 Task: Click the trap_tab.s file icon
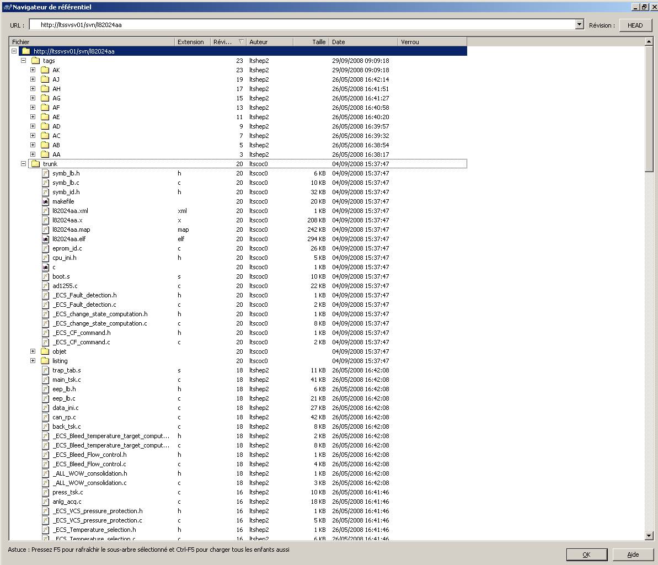click(x=45, y=370)
